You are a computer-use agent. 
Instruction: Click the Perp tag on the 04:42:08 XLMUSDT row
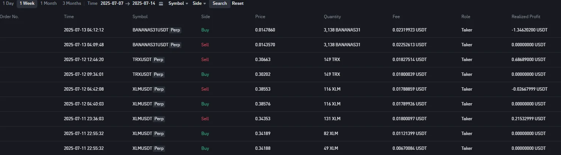pos(159,89)
